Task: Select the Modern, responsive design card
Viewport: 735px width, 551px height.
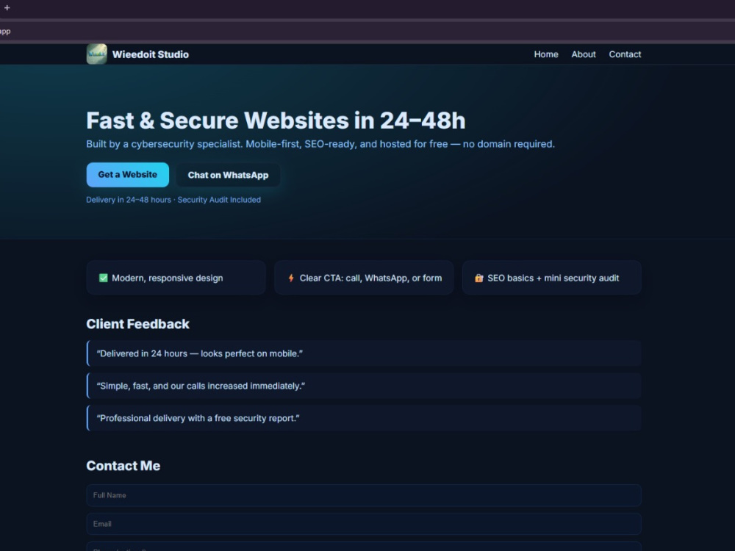Action: click(x=176, y=278)
